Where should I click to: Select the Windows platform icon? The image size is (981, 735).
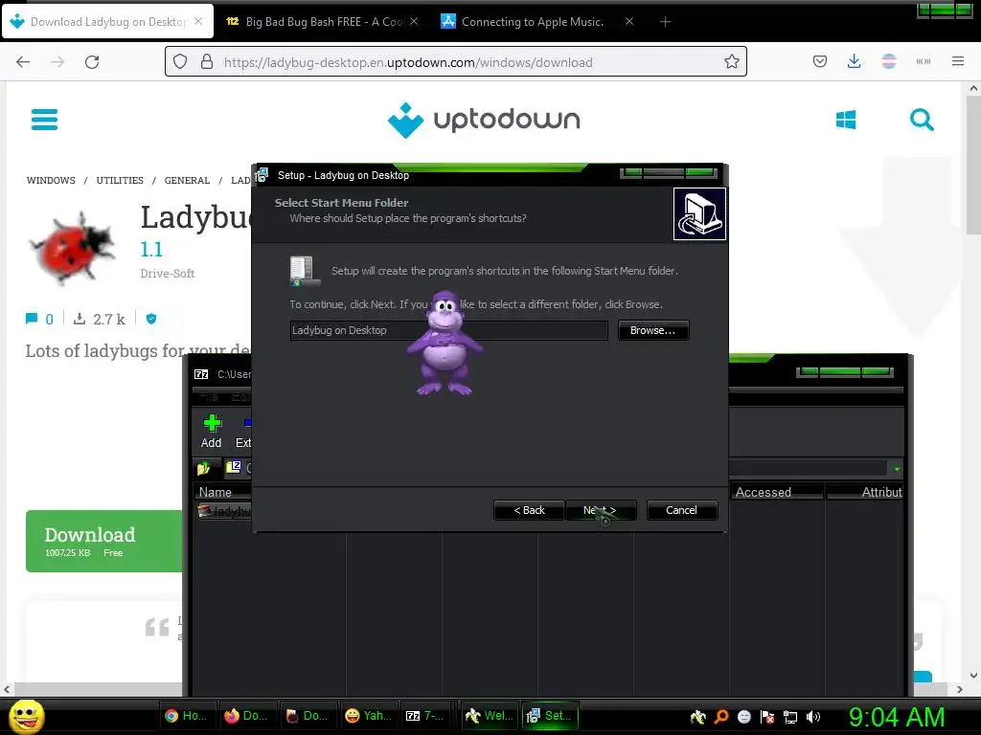pyautogui.click(x=845, y=120)
